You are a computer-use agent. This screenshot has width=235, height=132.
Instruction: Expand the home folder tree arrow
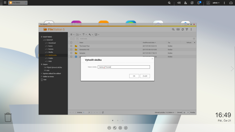[x=45, y=46]
